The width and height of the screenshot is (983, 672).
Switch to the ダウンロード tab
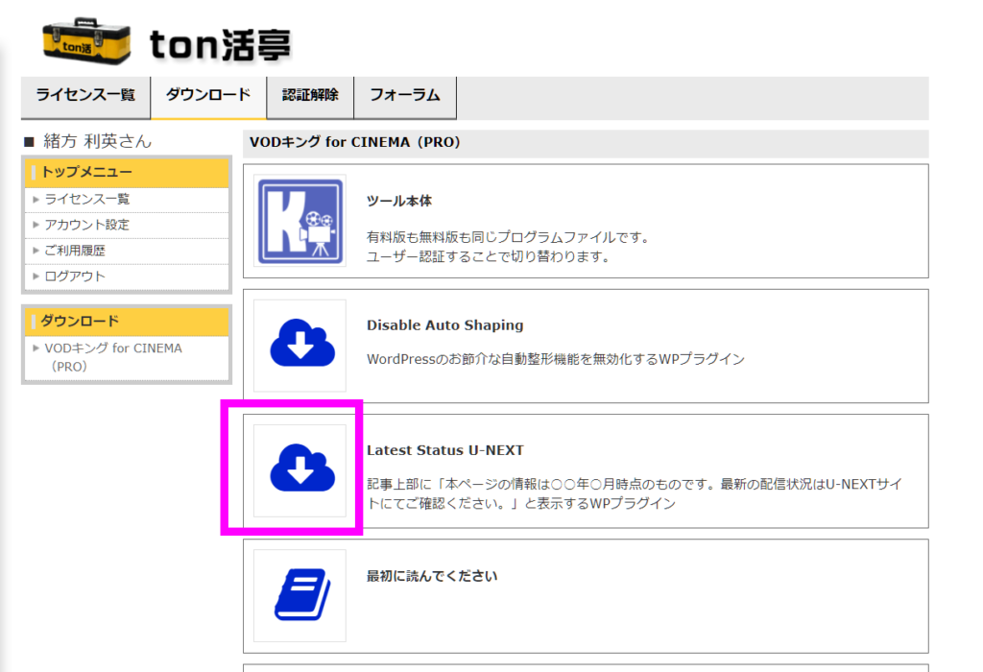[208, 95]
